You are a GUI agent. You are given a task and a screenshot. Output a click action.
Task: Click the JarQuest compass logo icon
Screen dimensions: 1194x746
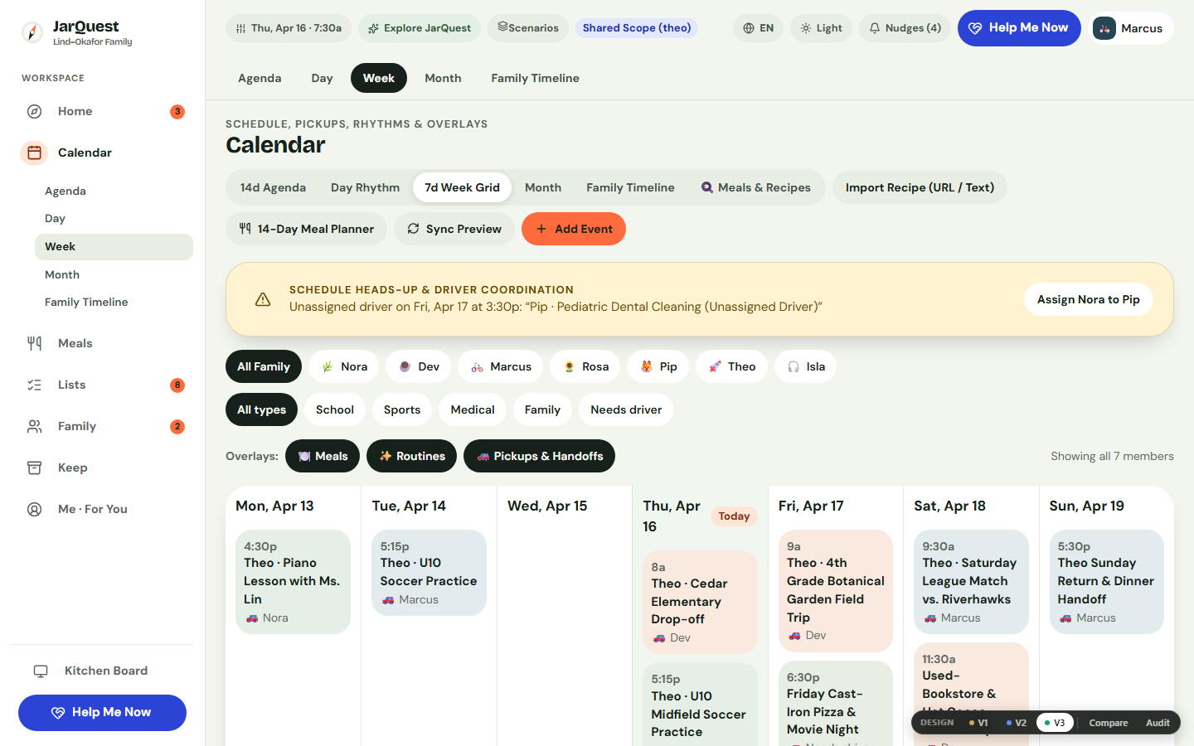click(x=32, y=32)
